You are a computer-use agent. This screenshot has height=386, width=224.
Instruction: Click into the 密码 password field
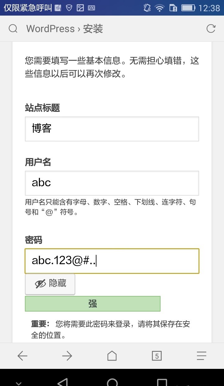pyautogui.click(x=112, y=261)
